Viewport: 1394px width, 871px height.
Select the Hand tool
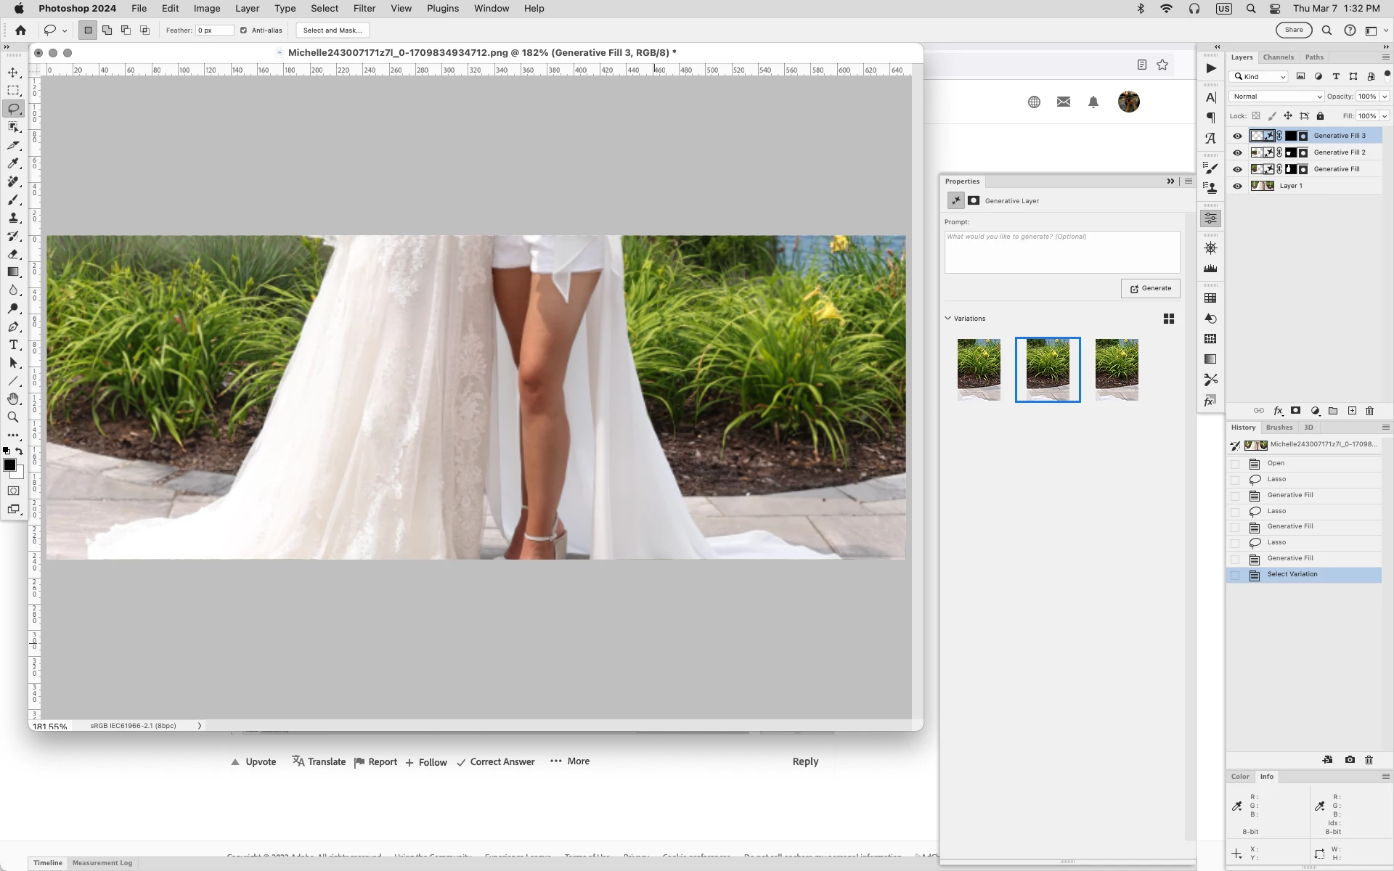13,399
